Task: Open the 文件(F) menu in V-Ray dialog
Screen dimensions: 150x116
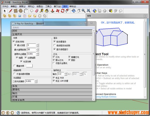Action: click(x=15, y=27)
